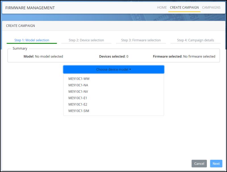Switch to Step 3: Firmware selection tab
227x172 pixels.
(x=141, y=40)
